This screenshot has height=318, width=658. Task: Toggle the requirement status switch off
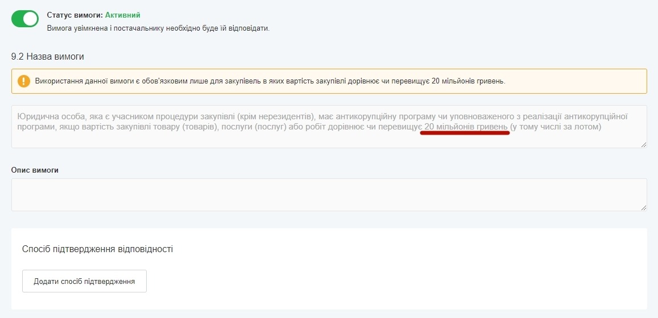(x=25, y=19)
